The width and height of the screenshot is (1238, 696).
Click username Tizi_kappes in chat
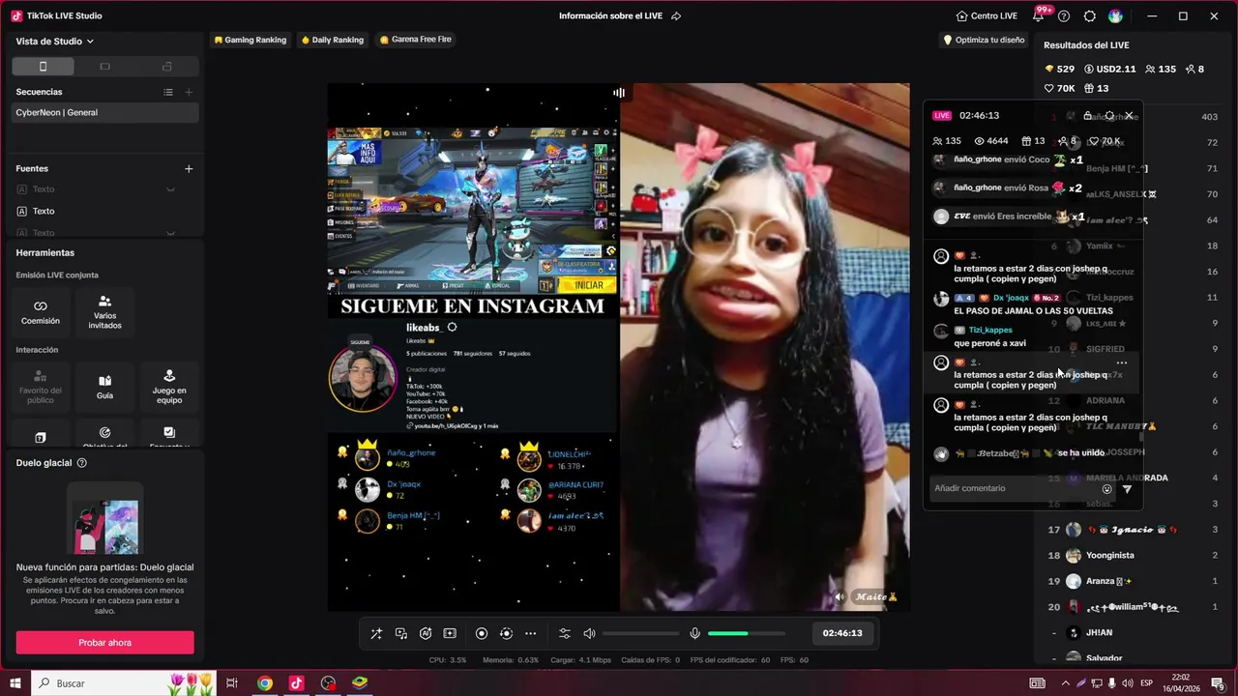990,330
